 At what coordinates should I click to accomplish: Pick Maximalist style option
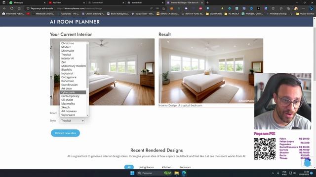tap(73, 104)
